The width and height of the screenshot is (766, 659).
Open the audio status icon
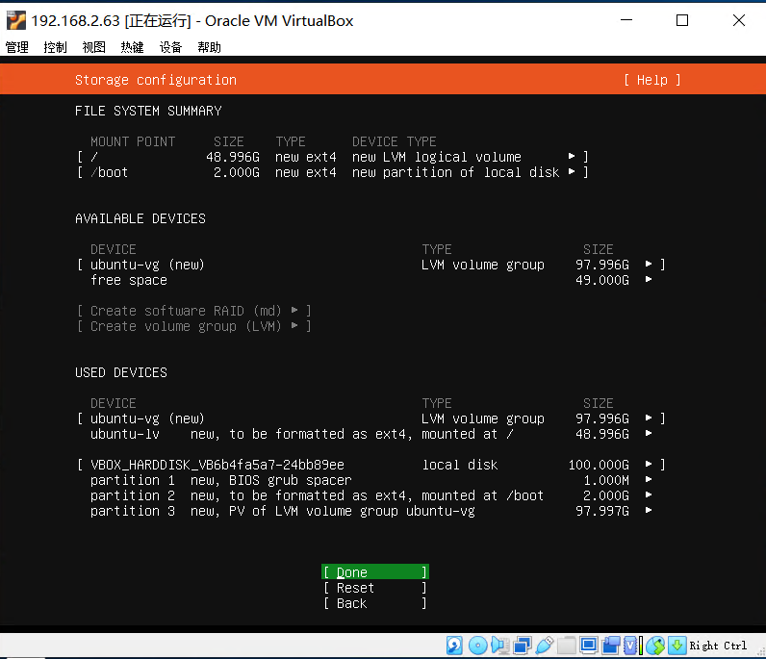(499, 646)
